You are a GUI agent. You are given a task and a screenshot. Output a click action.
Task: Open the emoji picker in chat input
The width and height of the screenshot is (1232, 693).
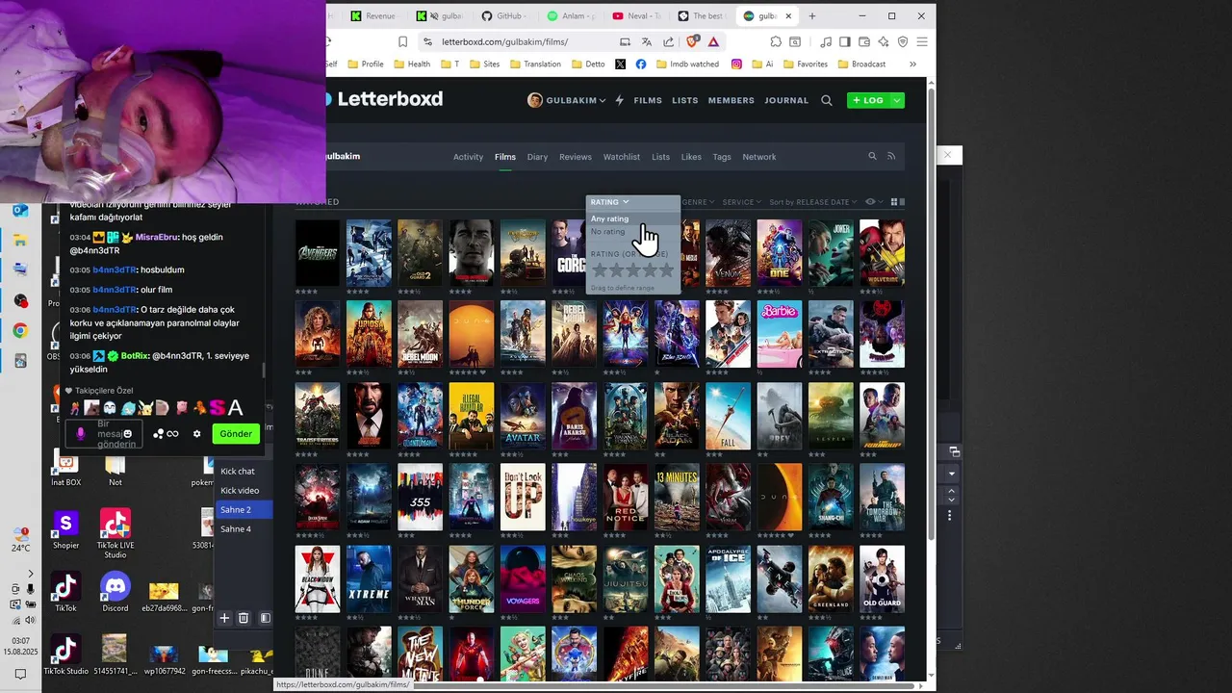click(x=127, y=434)
